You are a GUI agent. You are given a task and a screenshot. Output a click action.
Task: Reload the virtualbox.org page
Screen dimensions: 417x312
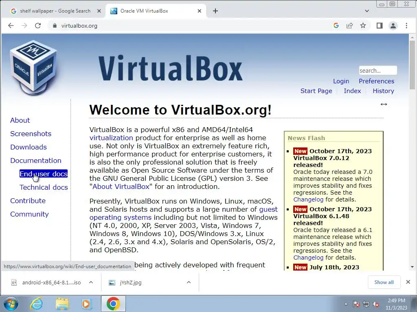[x=38, y=26]
